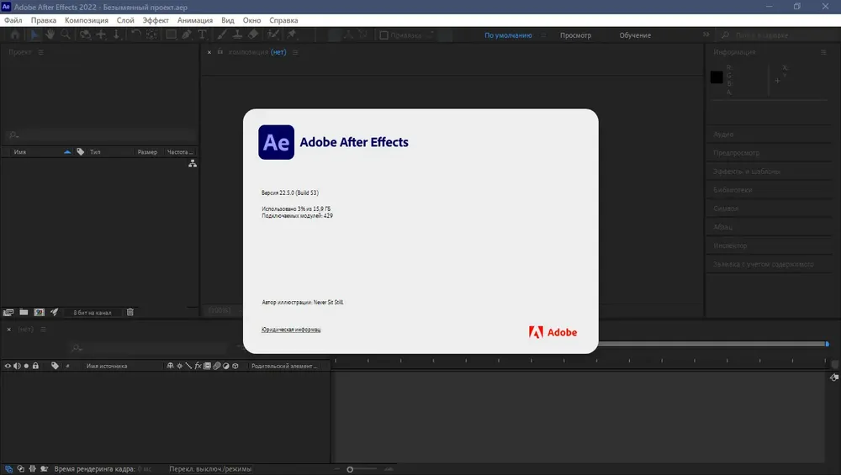
Task: Select the Selection arrow tool
Action: click(x=34, y=34)
